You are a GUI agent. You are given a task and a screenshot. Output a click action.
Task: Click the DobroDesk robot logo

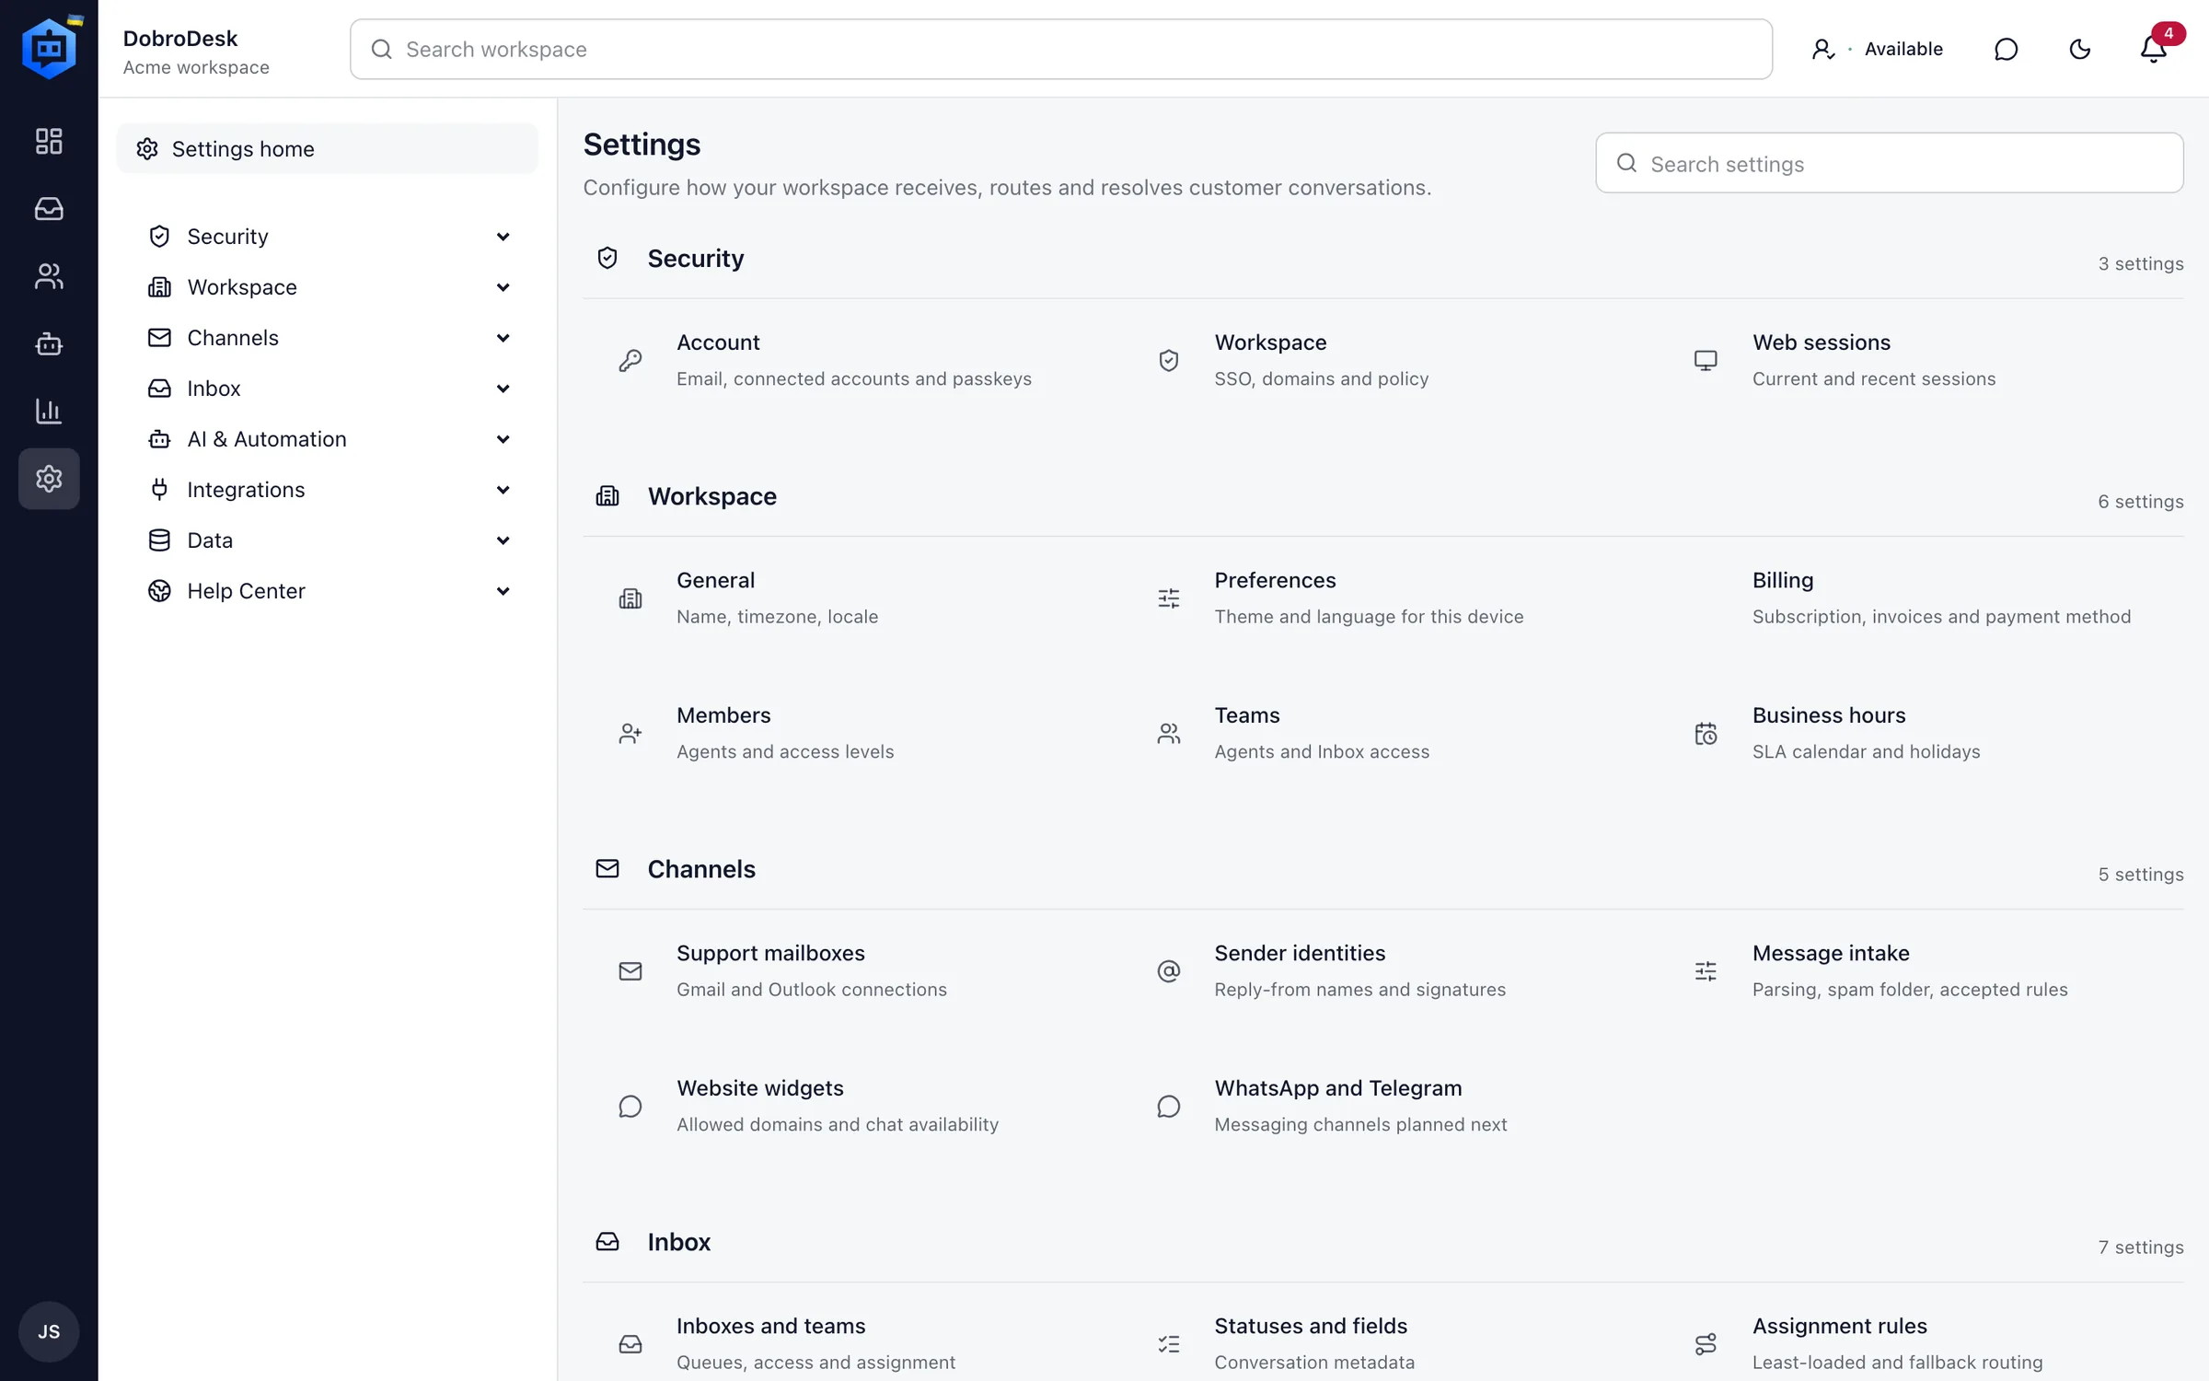point(51,47)
